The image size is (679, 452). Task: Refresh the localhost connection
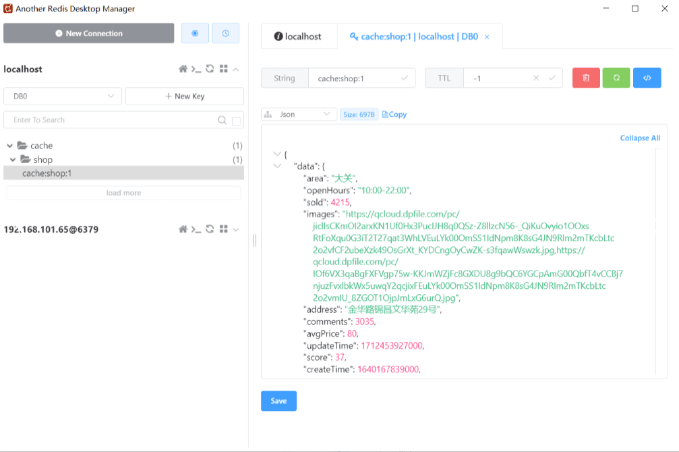pos(210,69)
